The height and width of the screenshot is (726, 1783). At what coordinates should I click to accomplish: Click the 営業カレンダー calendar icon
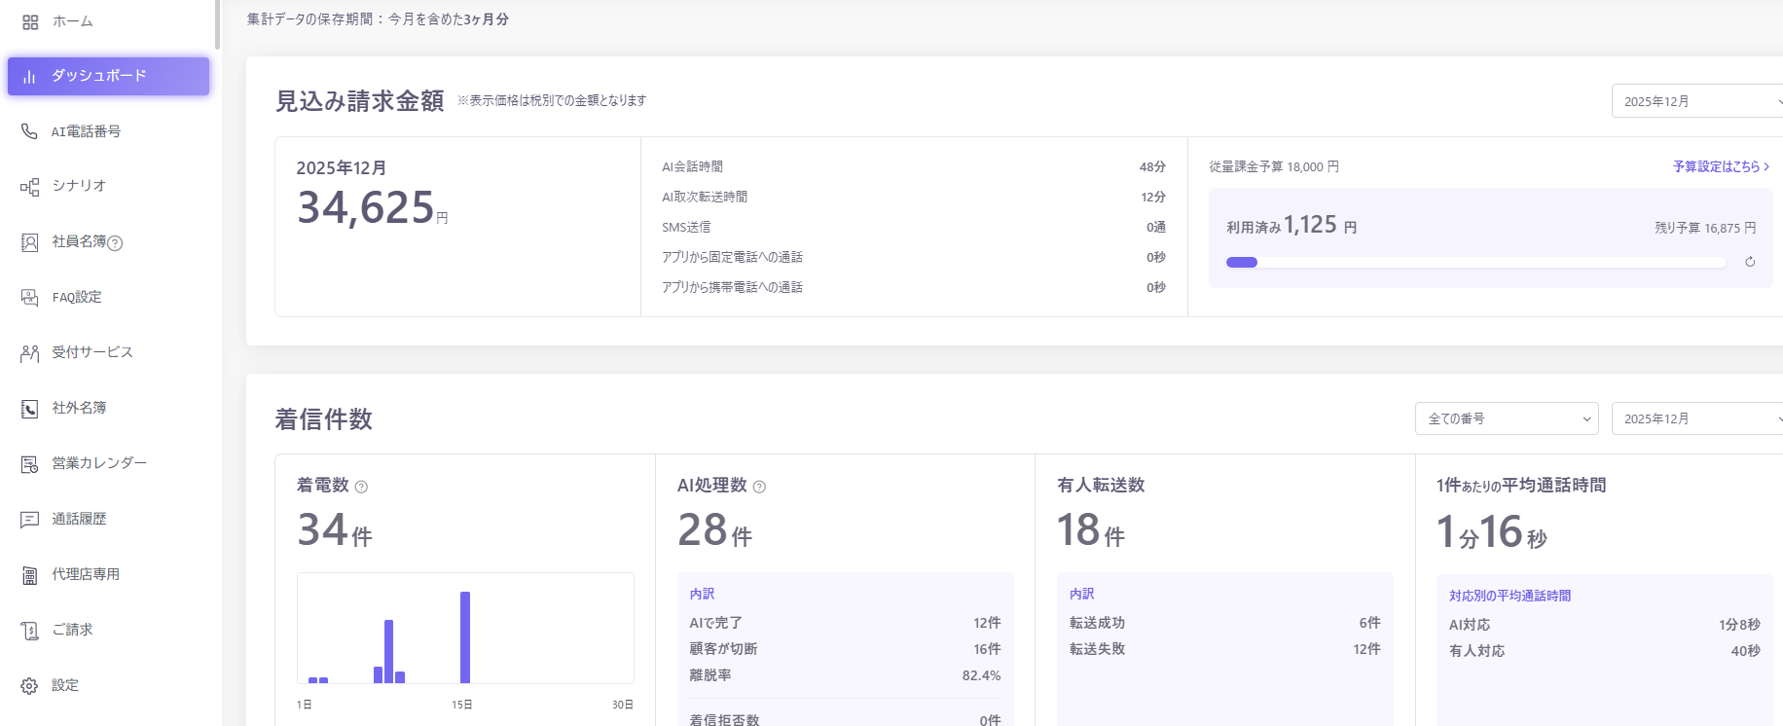point(30,464)
